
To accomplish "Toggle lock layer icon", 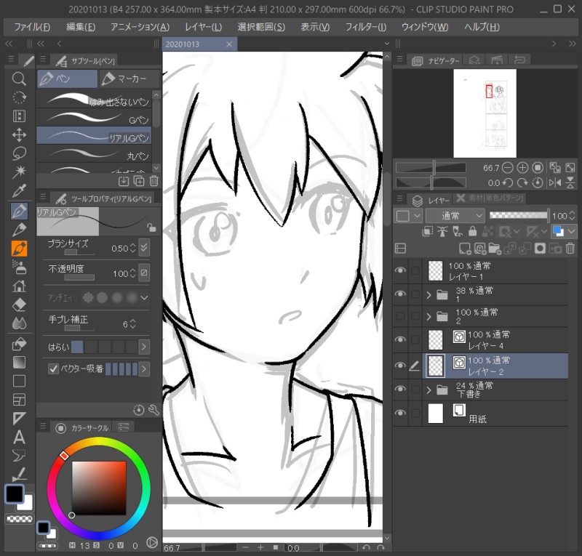I will 472,232.
